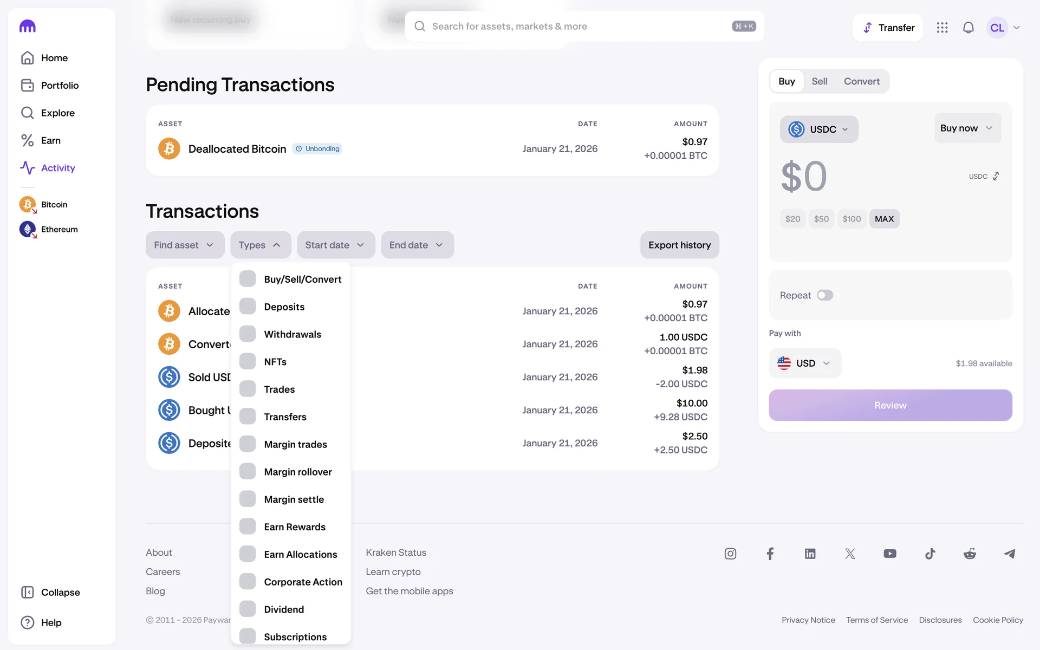Click the Kraken logo in sidebar

coord(28,26)
